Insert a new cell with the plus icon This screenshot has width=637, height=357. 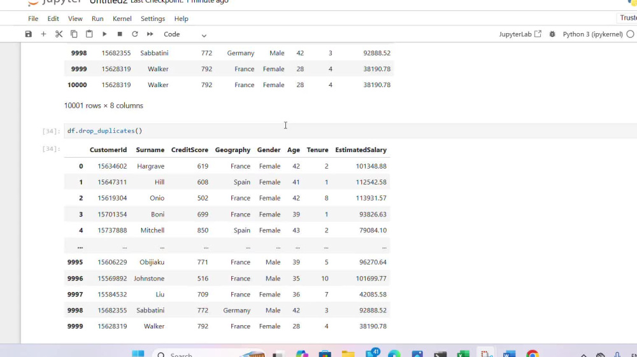point(43,34)
